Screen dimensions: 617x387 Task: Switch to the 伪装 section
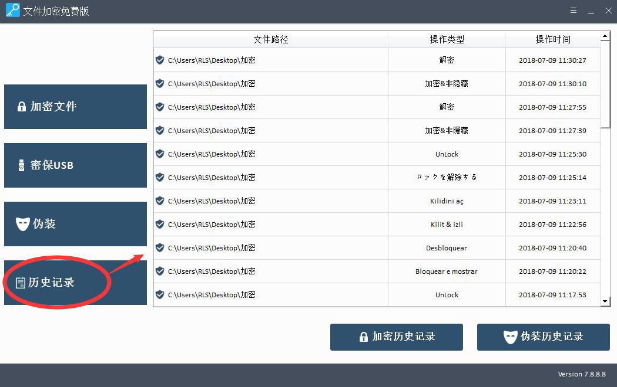(x=75, y=224)
